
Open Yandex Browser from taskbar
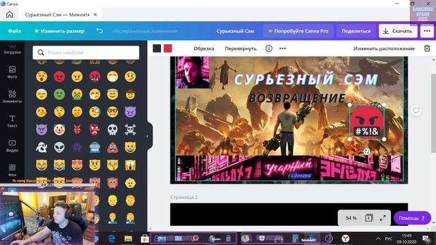(345, 238)
